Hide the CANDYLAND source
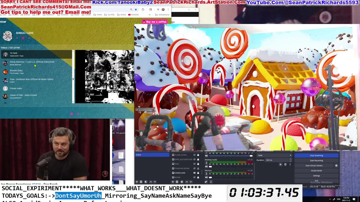Image resolution: width=360 pixels, height=202 pixels. click(x=194, y=173)
